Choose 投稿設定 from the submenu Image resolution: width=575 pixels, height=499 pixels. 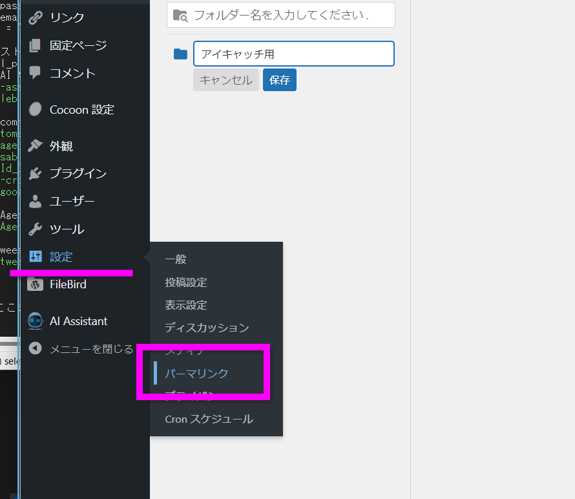click(x=186, y=282)
